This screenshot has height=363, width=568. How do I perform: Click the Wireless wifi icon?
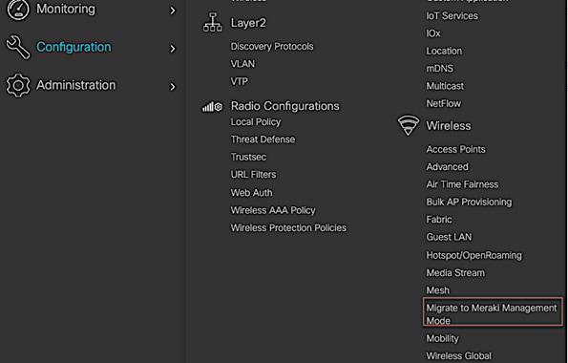[x=409, y=126]
